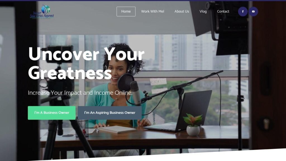
Task: Click the Uncover Your Greatness headline
Action: 86,63
